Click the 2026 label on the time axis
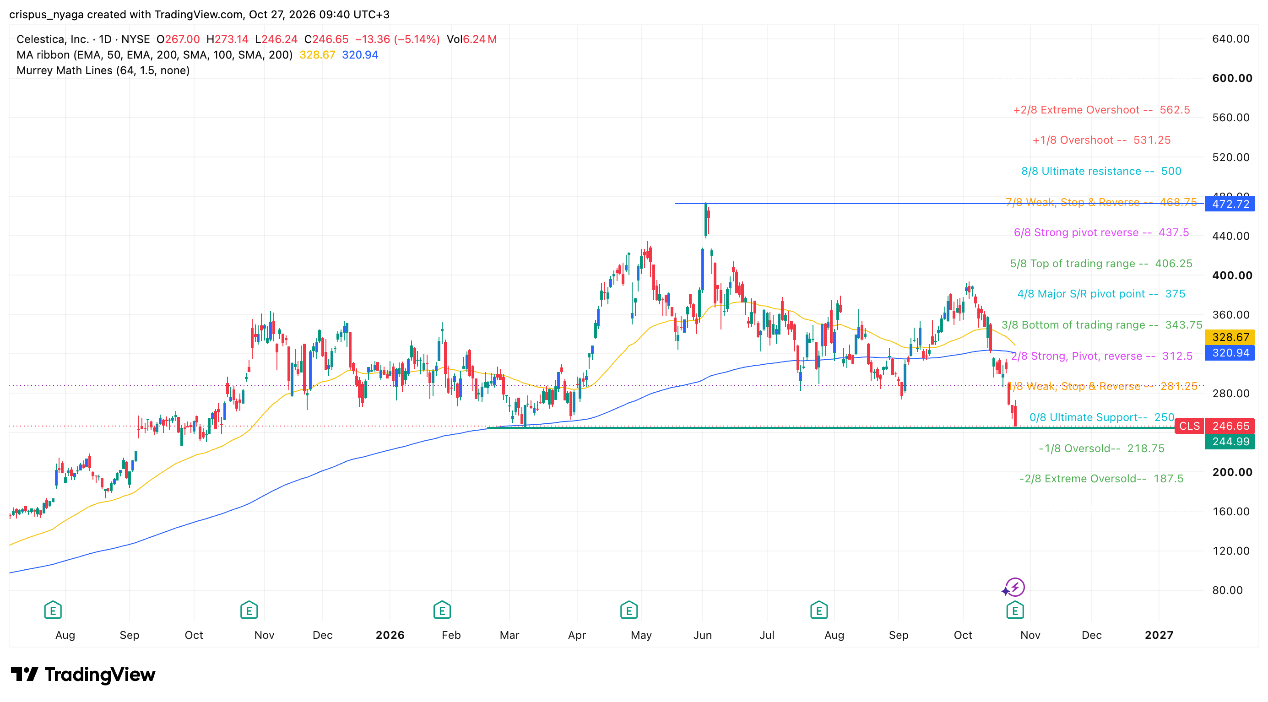The width and height of the screenshot is (1268, 702). click(x=390, y=635)
